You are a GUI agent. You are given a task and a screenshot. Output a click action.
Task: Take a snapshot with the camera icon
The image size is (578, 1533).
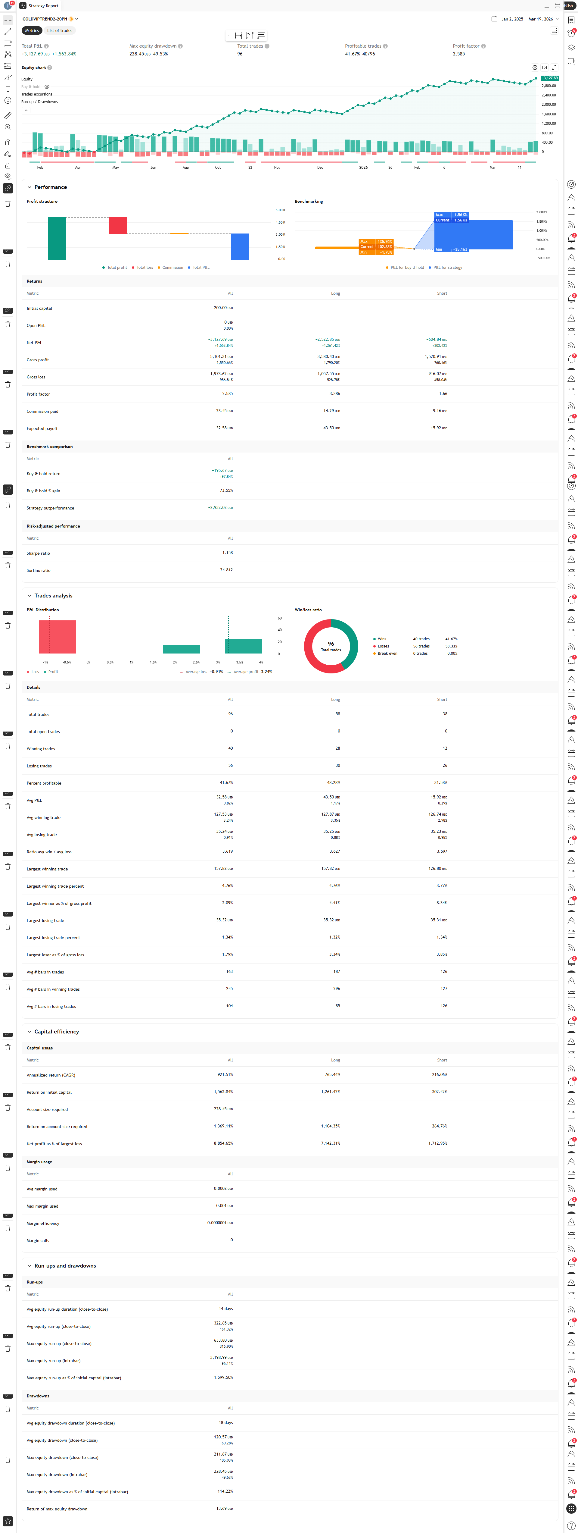[x=544, y=68]
